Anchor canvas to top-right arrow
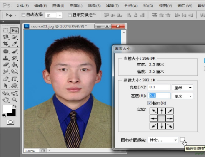The height and width of the screenshot is (157, 205). [170, 111]
